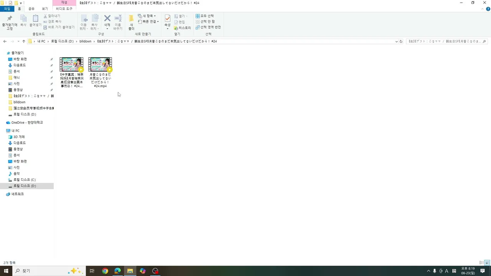Viewport: 491px width, 276px height.
Task: Click the 편집 (Edit) ribbon button
Action: point(180,22)
